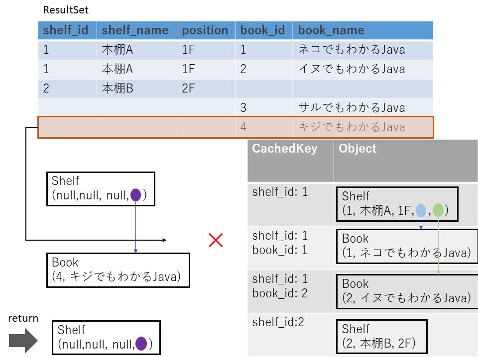Select the position column header
Screen dimensions: 478x358
(205, 30)
